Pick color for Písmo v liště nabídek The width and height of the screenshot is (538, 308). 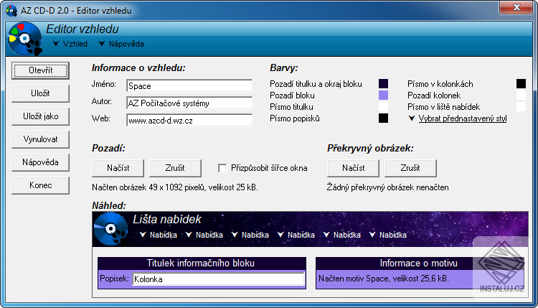tap(521, 107)
